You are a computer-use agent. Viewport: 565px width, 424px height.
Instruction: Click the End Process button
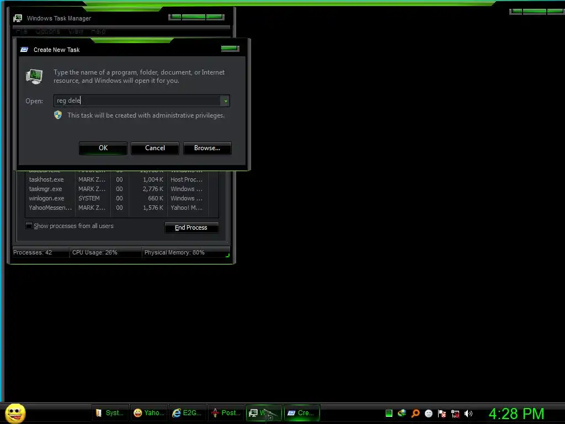click(x=191, y=227)
